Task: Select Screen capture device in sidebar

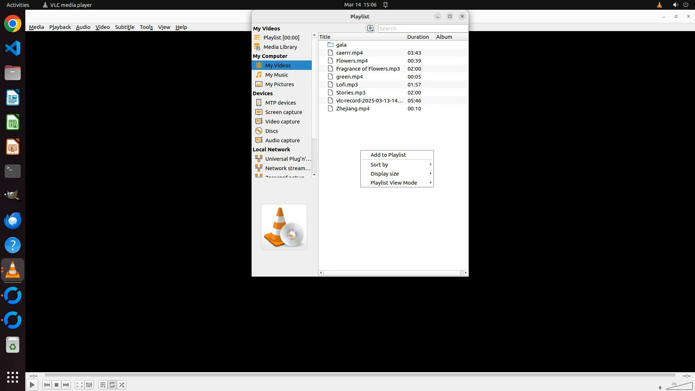Action: tap(283, 112)
